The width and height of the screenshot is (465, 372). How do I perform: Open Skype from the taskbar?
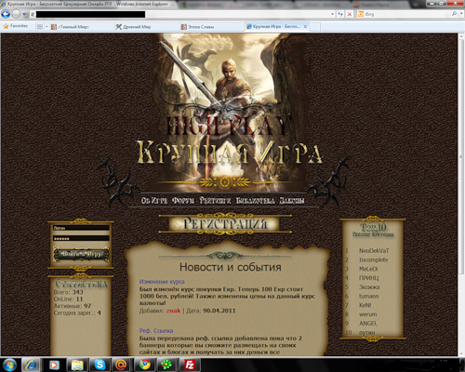point(100,365)
